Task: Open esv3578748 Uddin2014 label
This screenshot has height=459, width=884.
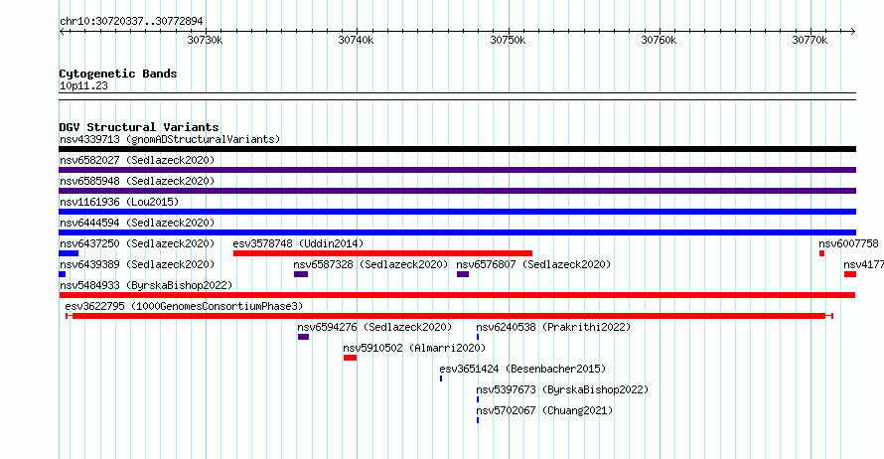Action: point(298,243)
